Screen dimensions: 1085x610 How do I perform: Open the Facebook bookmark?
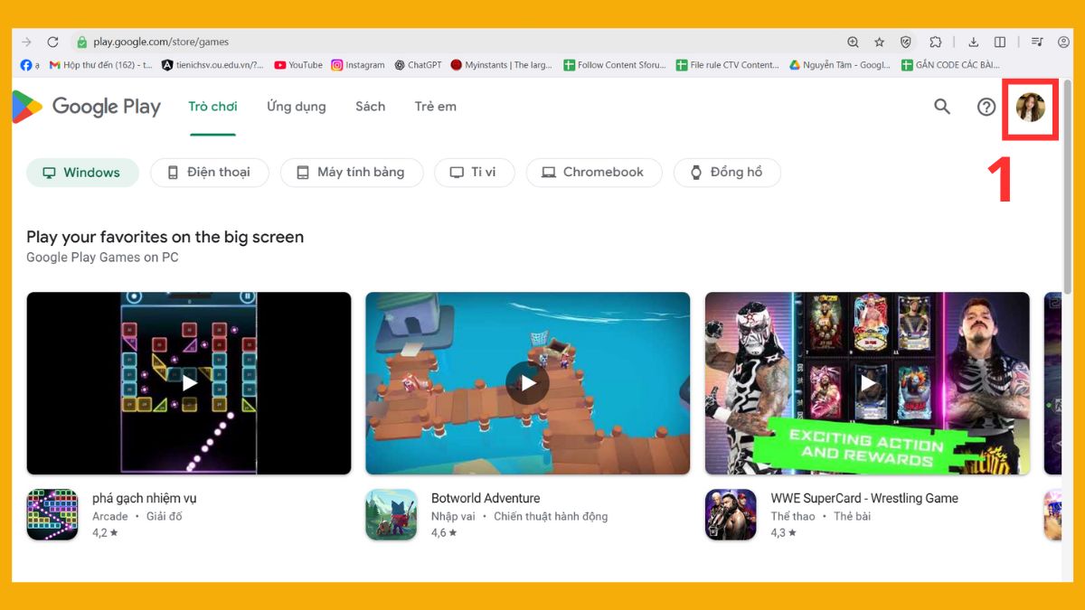pos(30,65)
